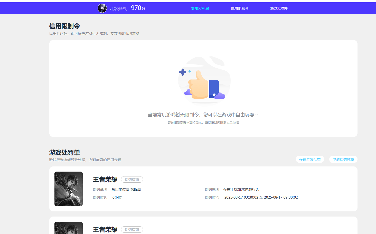376x234 pixels.
Task: Click the 游戏处罚单 section heading
Action: coord(64,153)
